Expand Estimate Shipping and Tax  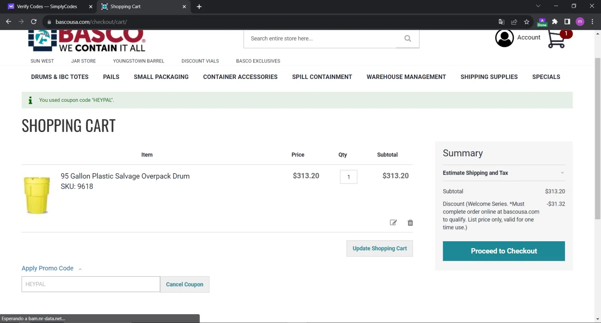point(504,173)
